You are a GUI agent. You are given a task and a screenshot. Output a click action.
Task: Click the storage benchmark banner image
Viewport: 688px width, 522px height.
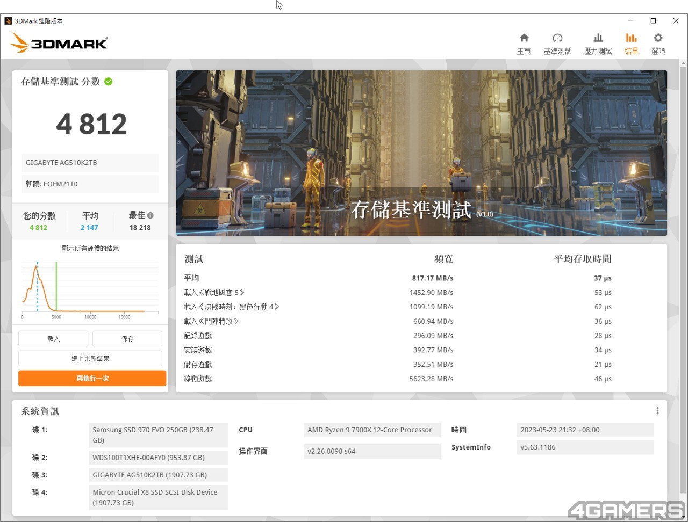[x=421, y=153]
